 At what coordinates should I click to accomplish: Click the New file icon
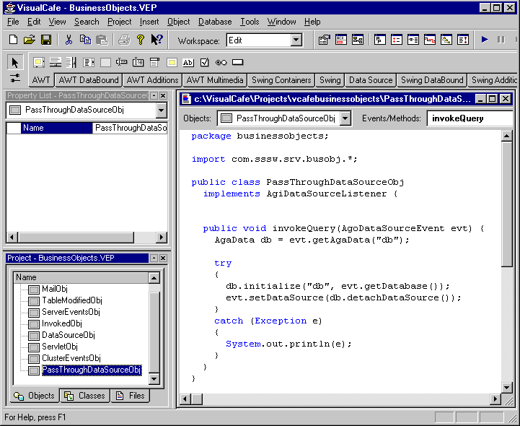point(13,40)
